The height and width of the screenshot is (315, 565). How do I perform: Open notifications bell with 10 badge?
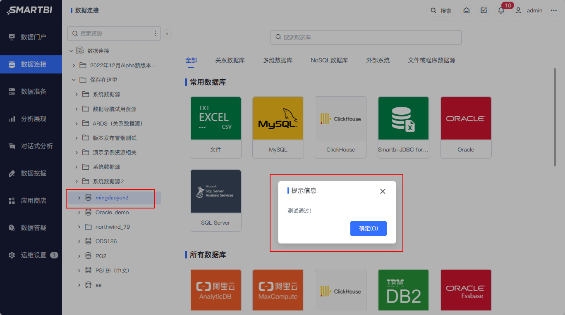(x=501, y=10)
